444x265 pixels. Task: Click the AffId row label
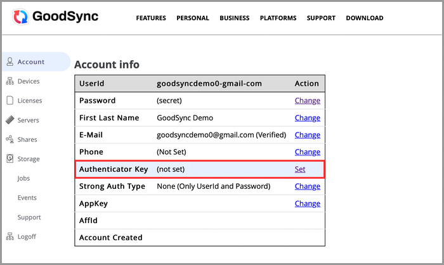(x=88, y=221)
